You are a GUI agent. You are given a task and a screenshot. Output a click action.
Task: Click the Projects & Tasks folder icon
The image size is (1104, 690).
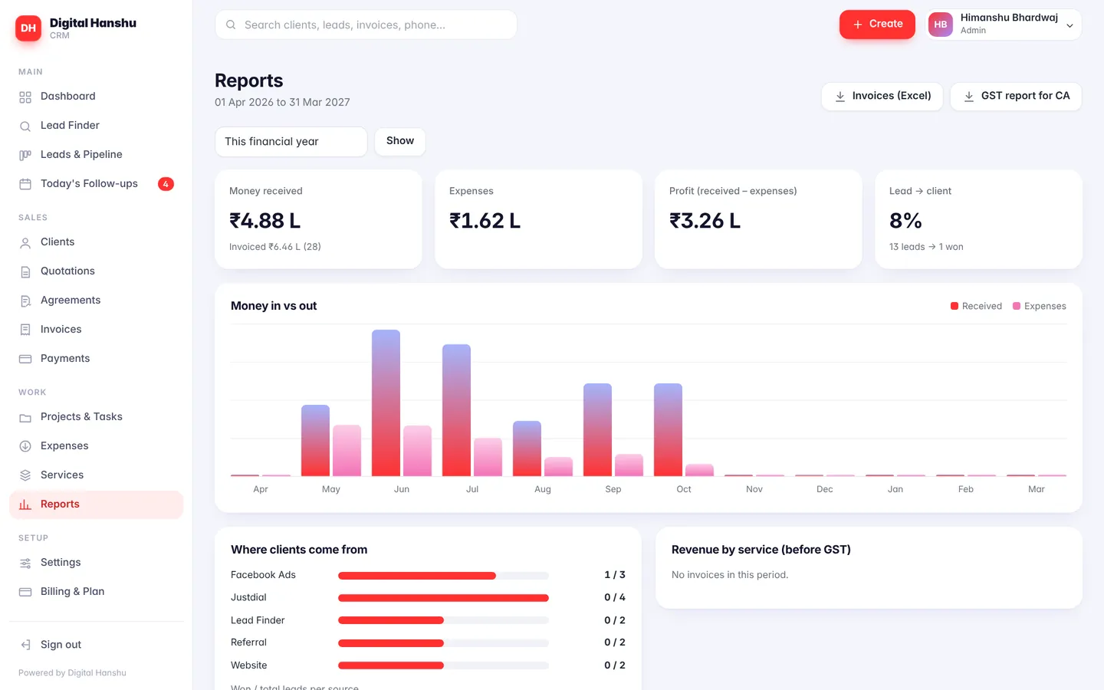pos(25,418)
